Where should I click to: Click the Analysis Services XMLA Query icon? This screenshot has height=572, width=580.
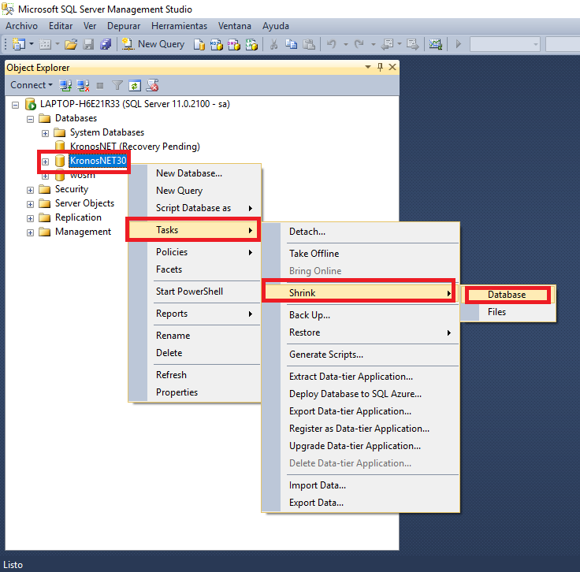(251, 44)
